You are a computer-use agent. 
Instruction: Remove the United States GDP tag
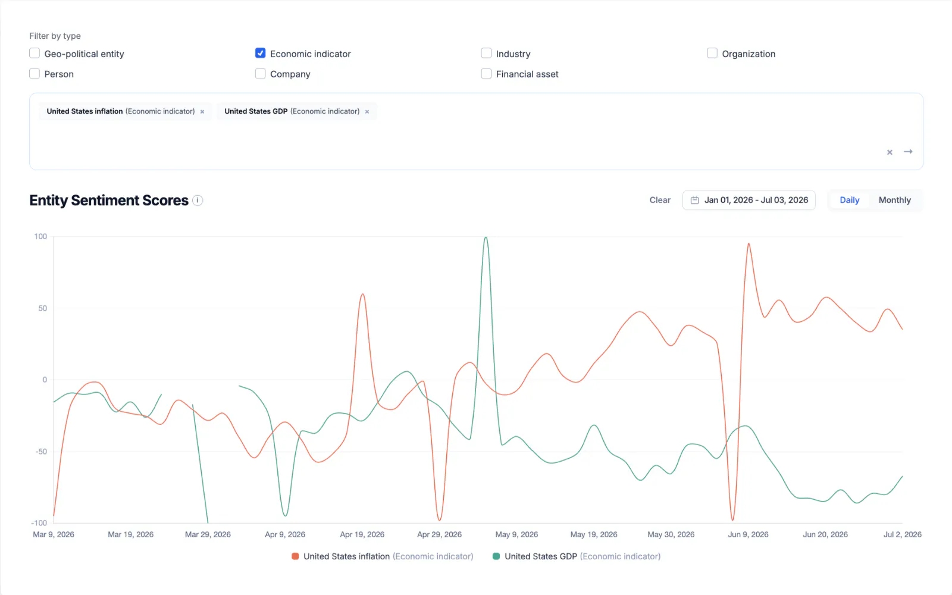(367, 112)
